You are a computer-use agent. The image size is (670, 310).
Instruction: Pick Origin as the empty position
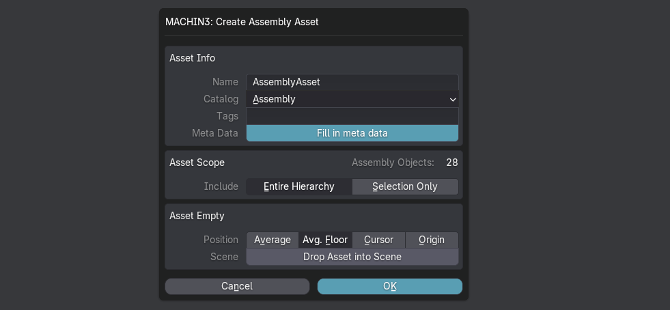pos(432,240)
